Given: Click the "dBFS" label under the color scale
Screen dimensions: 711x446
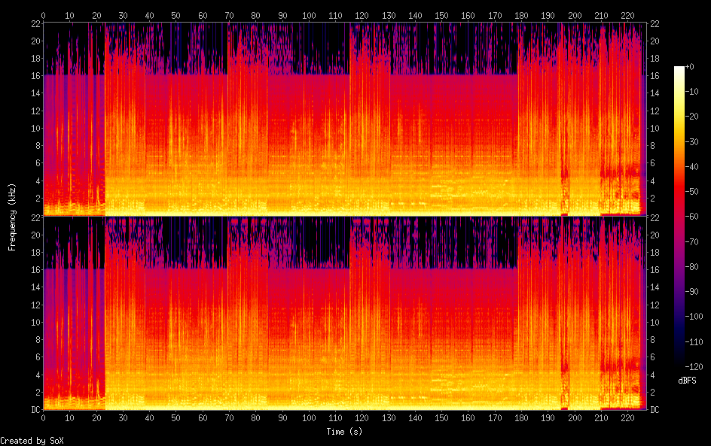Looking at the screenshot, I should (x=687, y=381).
